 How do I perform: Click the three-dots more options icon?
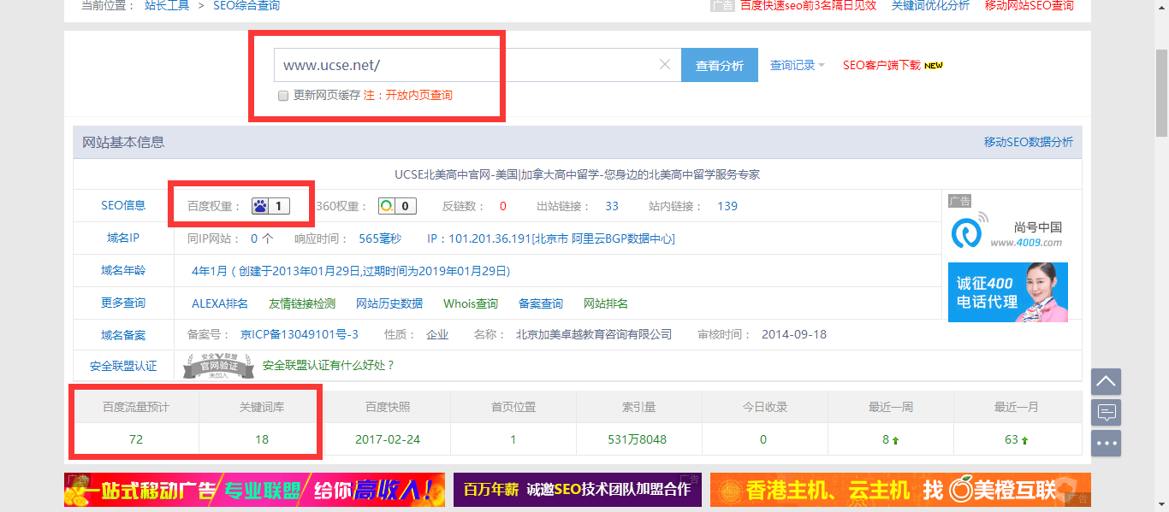click(1106, 444)
